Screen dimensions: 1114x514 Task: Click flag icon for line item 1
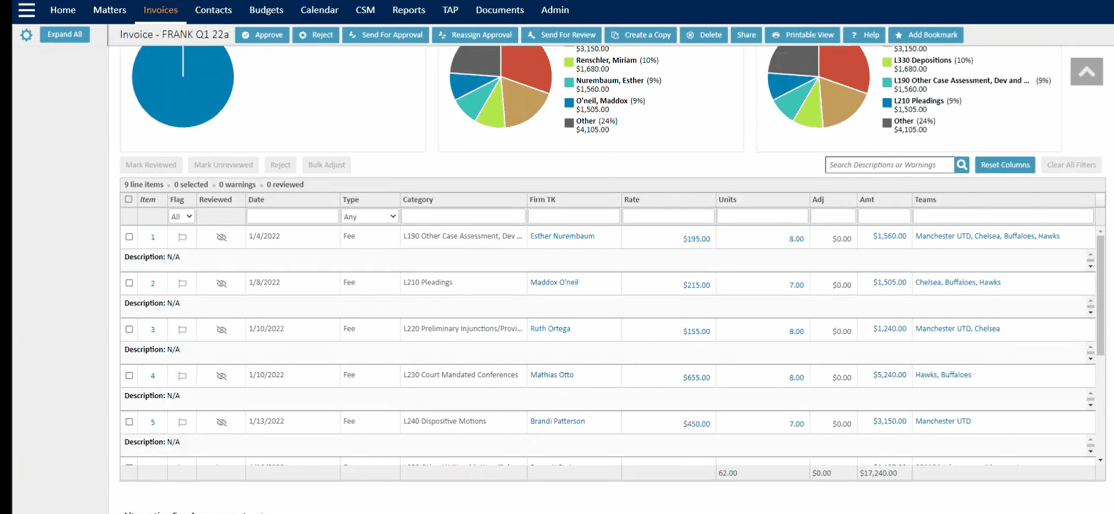click(182, 237)
